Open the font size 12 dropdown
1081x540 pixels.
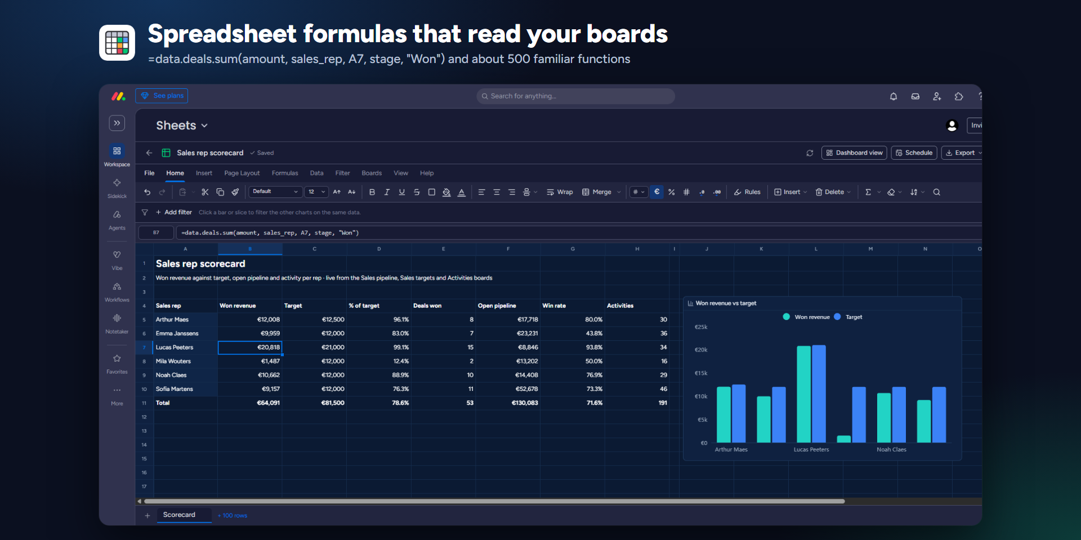pos(316,192)
